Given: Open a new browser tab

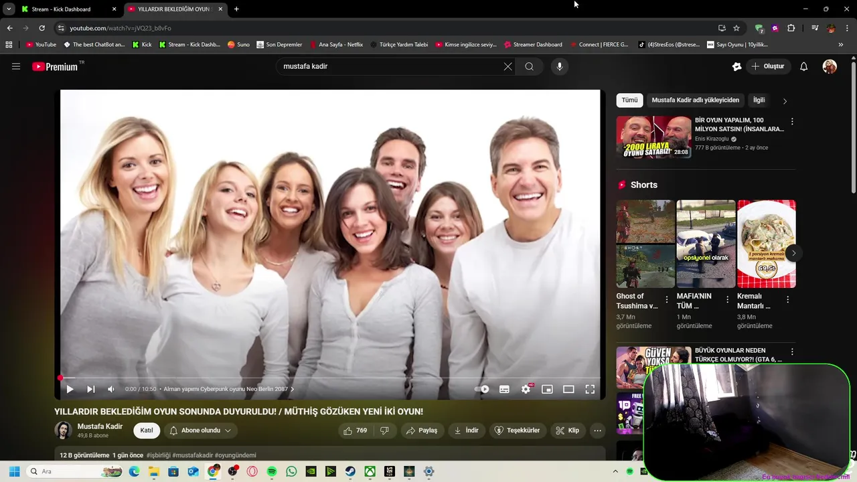Looking at the screenshot, I should click(236, 9).
